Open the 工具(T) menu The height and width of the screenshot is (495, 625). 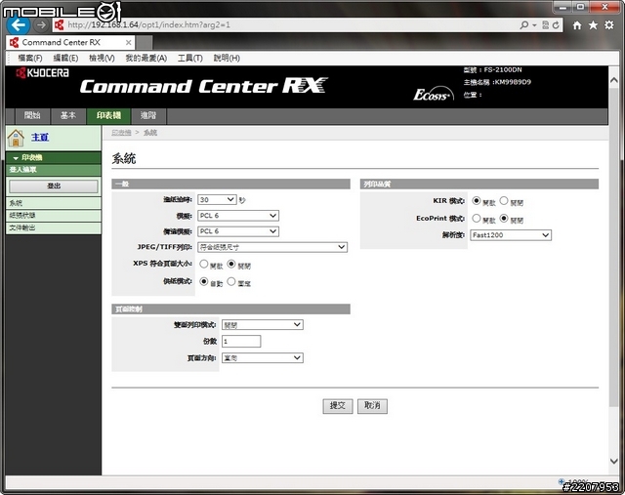[190, 59]
